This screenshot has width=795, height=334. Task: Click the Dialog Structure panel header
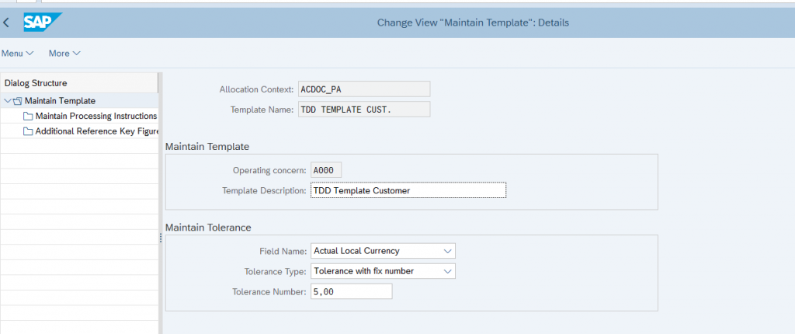80,83
